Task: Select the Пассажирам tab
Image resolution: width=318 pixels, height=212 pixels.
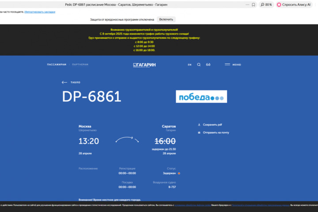Action: (x=57, y=64)
